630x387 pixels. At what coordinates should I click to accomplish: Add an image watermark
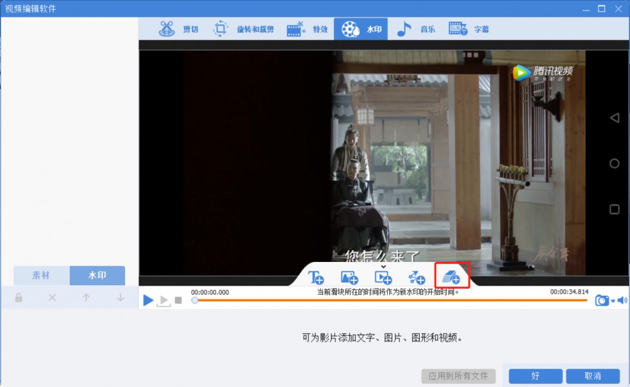click(349, 277)
